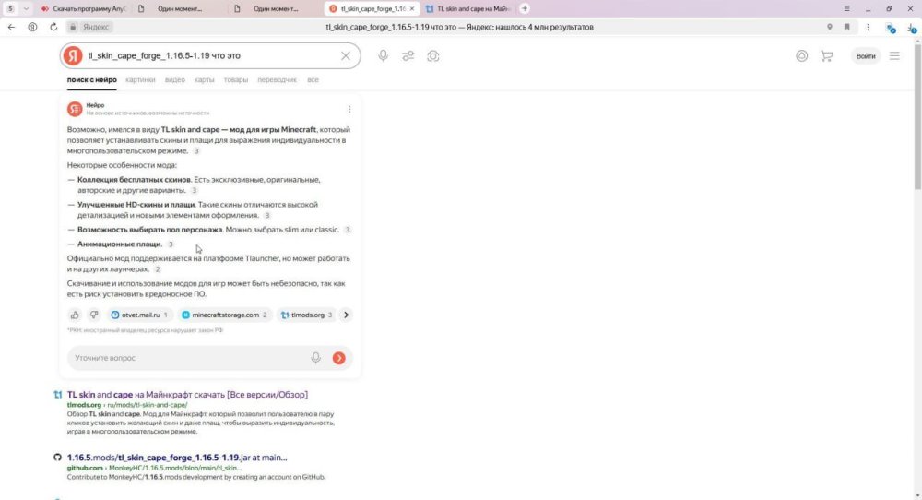Clear the search query with X
This screenshot has width=922, height=500.
pyautogui.click(x=345, y=56)
